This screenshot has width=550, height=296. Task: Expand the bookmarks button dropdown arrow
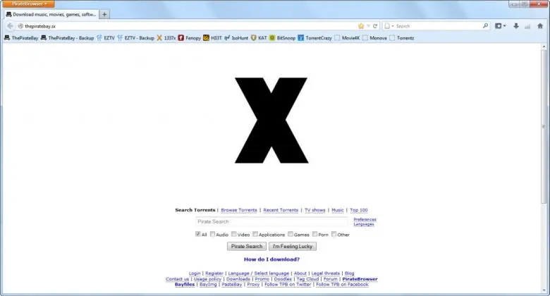pos(504,26)
